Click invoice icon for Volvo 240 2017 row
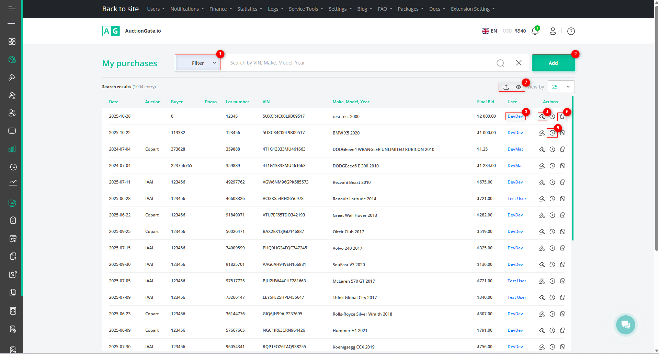659x354 pixels. [x=562, y=248]
